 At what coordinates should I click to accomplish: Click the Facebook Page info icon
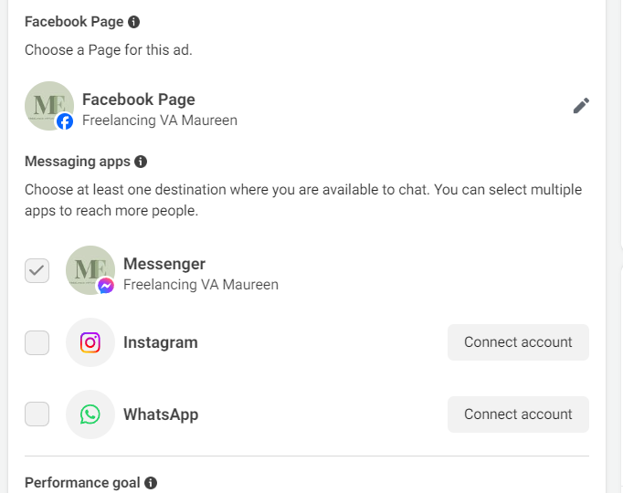[x=134, y=22]
